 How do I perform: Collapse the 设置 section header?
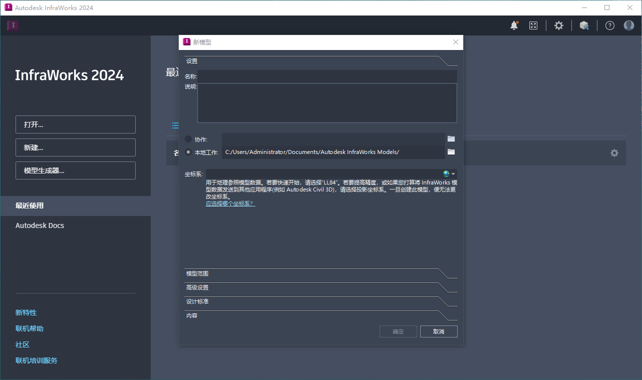coord(321,61)
